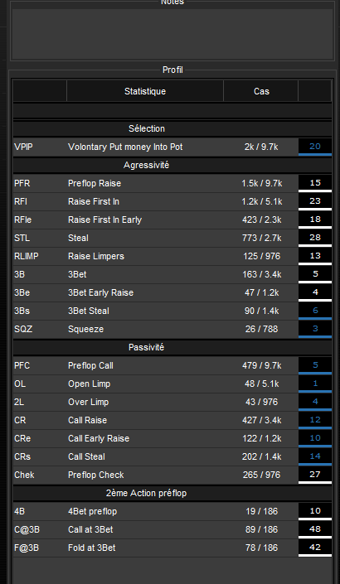Click inside the Notes text area
This screenshot has height=584, width=340.
172,33
